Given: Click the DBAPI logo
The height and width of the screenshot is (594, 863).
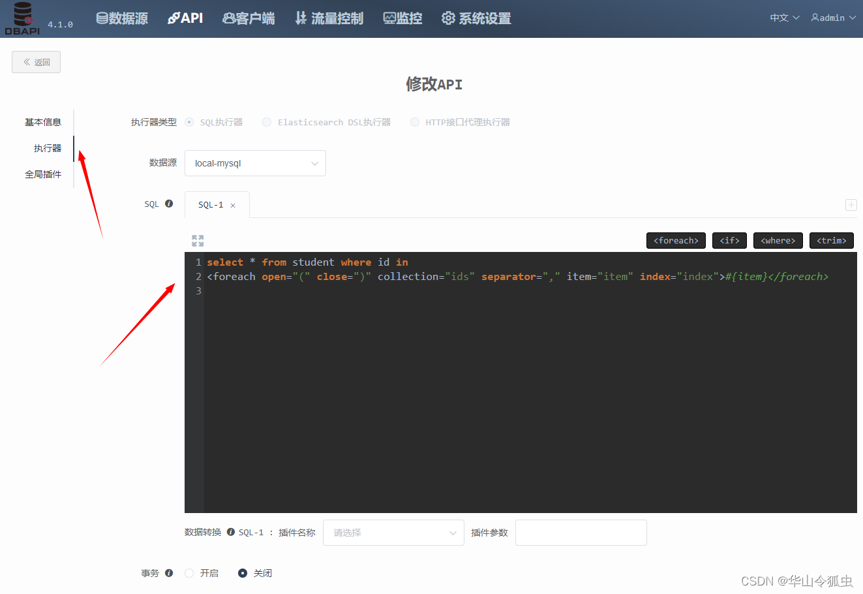Looking at the screenshot, I should coord(22,18).
